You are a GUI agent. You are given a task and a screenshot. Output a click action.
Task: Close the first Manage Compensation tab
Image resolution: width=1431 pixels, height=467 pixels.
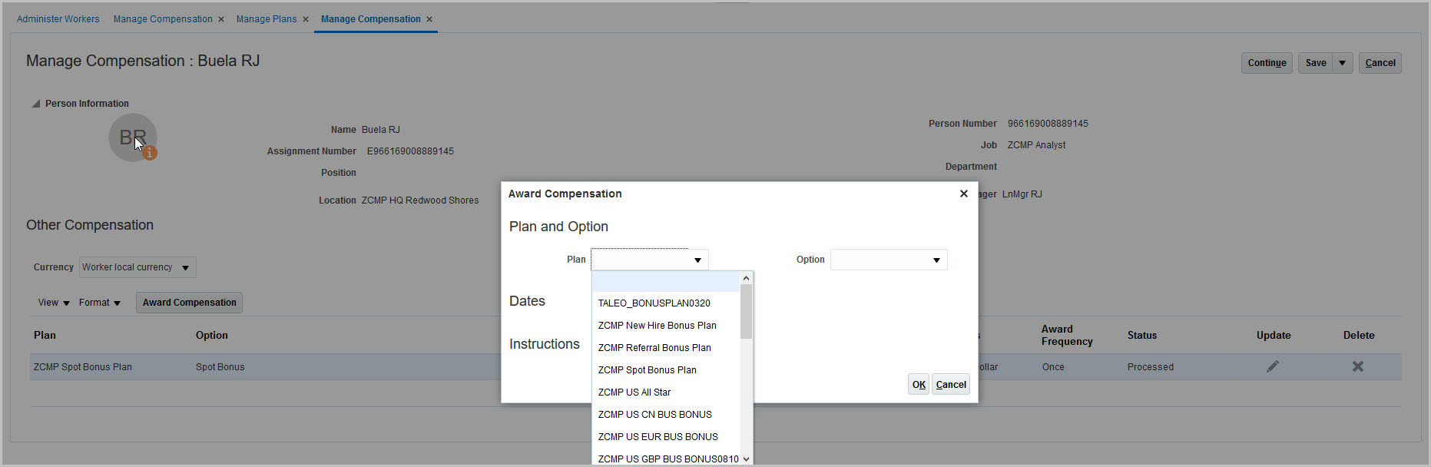[221, 19]
